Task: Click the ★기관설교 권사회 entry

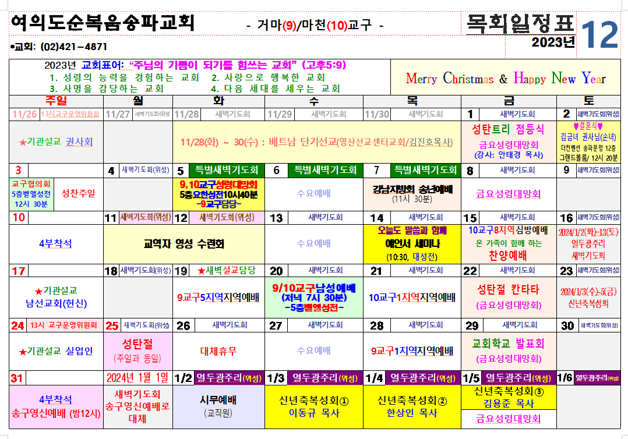Action: (56, 141)
